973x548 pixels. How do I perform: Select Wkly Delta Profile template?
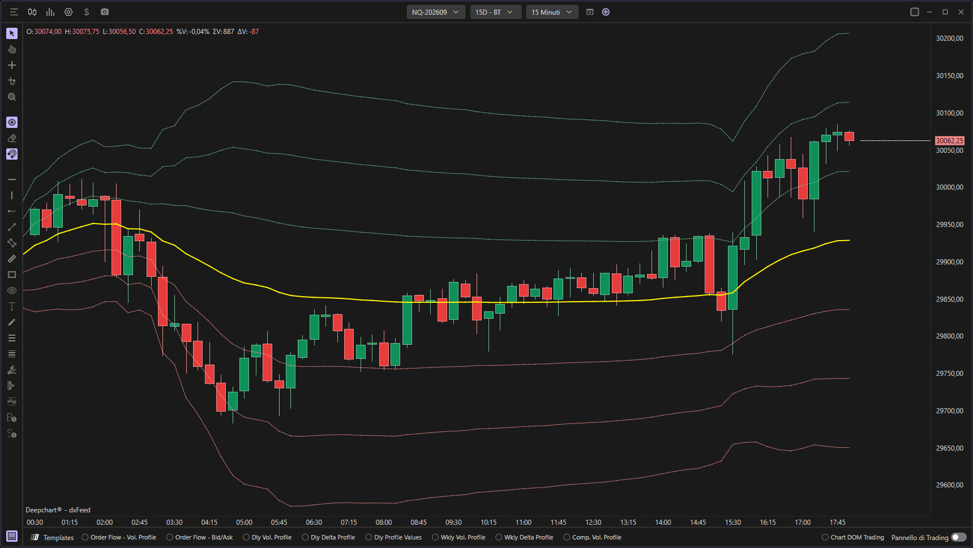click(524, 537)
